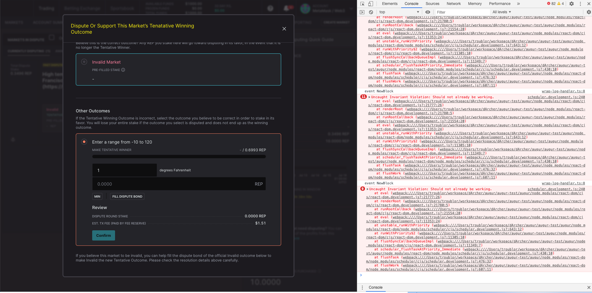Open the Trading menu item
The width and height of the screenshot is (592, 293).
[46, 8]
